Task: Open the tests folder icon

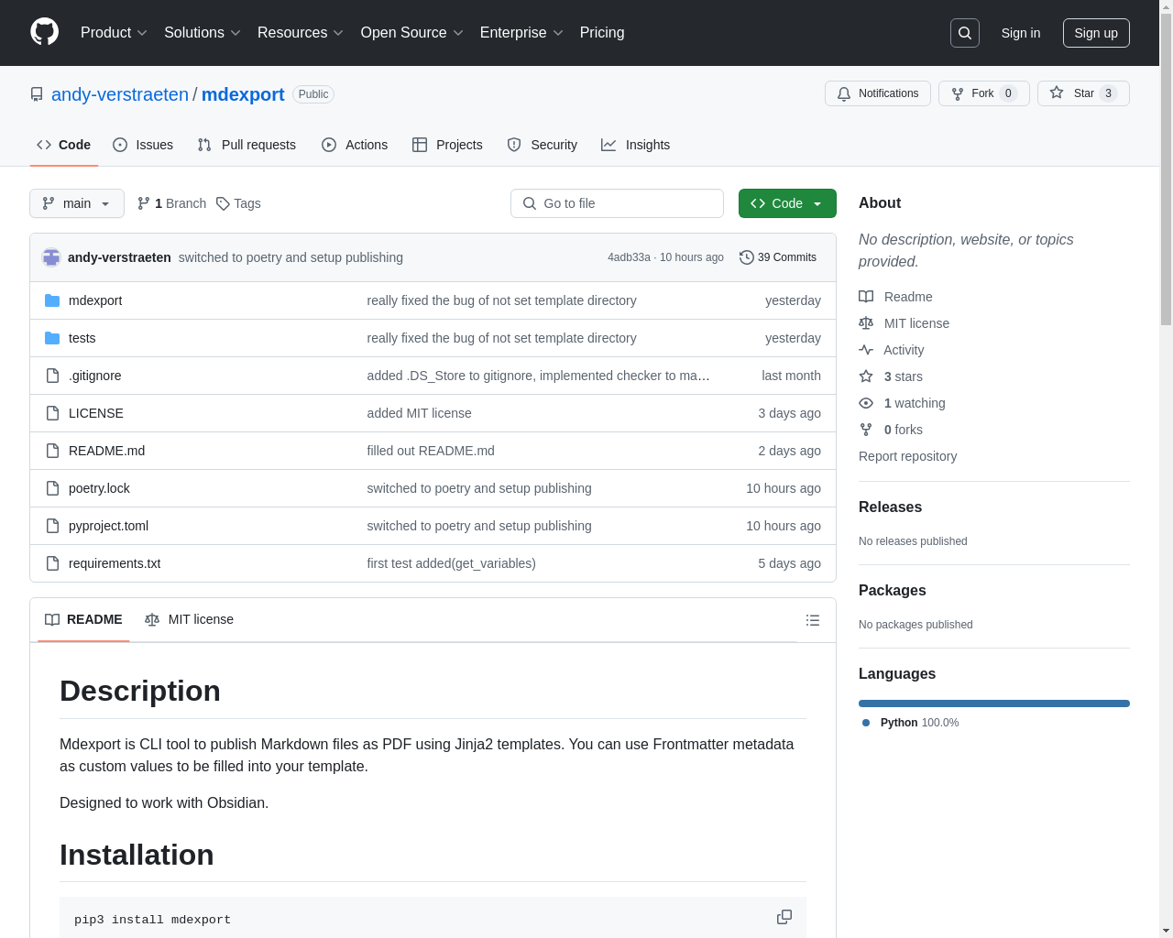Action: pos(52,338)
